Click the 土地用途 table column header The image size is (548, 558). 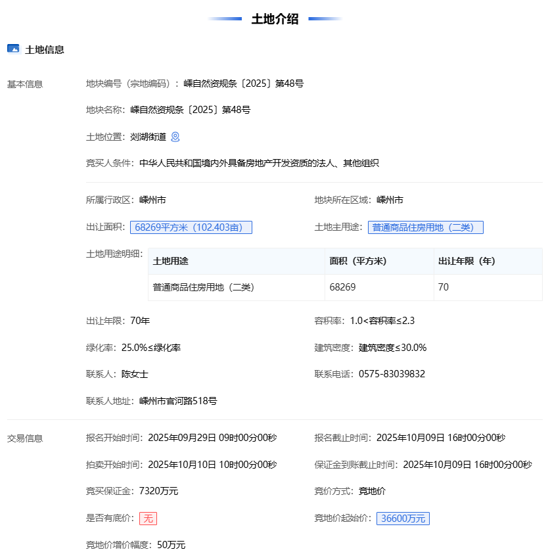point(171,261)
